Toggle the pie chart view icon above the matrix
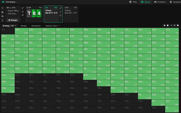This screenshot has width=181, height=113. tap(165, 25)
